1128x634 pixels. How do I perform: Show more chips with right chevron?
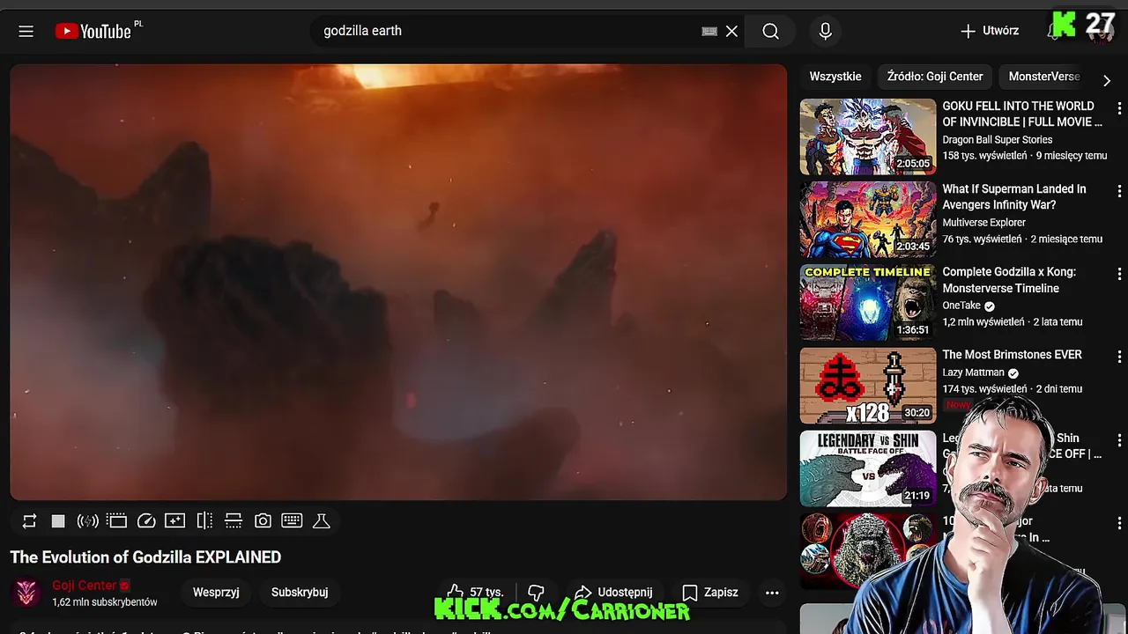[x=1107, y=80]
